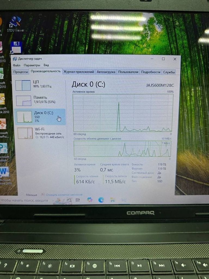Click the 0,7 мс response time value

point(106,170)
